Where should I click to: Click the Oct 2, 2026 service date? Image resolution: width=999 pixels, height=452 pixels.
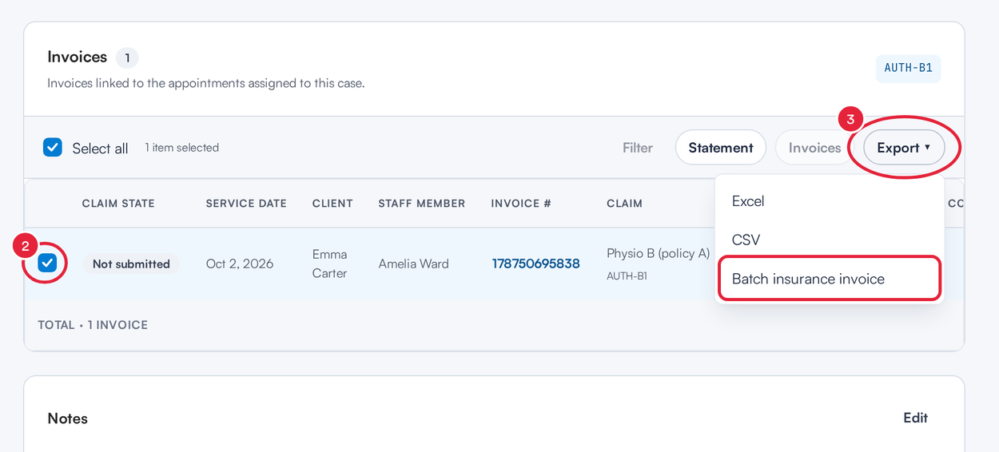coord(240,264)
